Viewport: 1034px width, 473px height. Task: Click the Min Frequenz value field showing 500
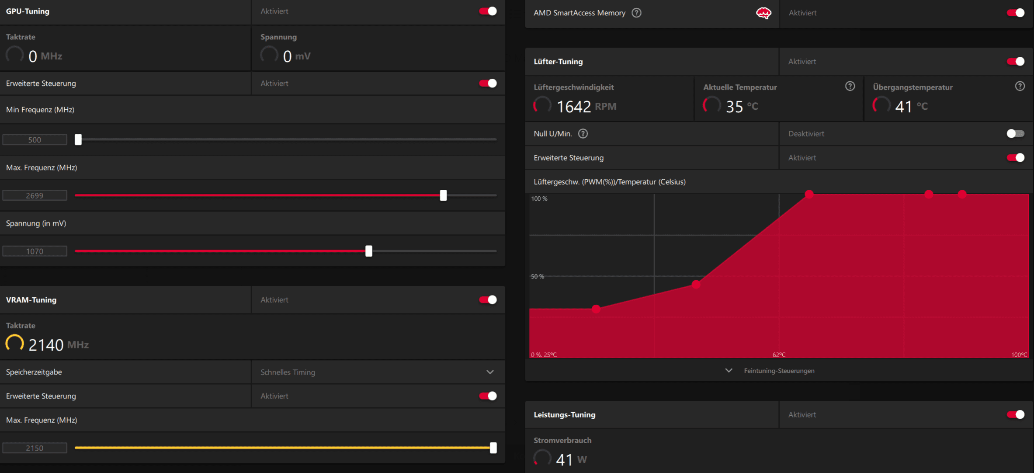[x=35, y=140]
